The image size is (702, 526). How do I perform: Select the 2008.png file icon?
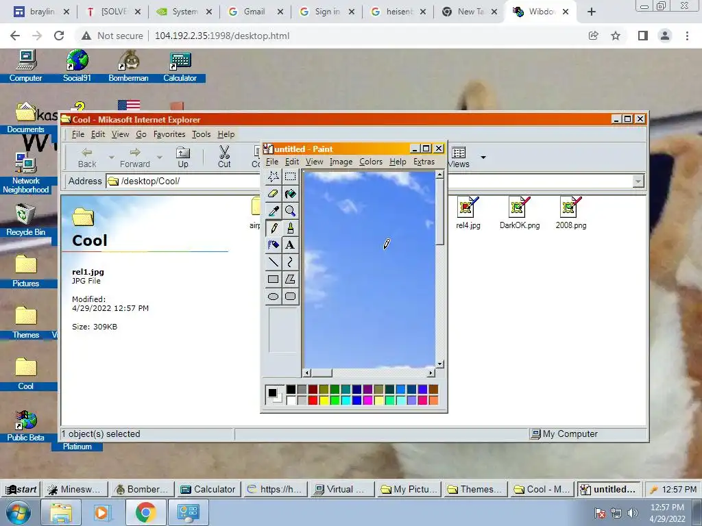tap(571, 213)
